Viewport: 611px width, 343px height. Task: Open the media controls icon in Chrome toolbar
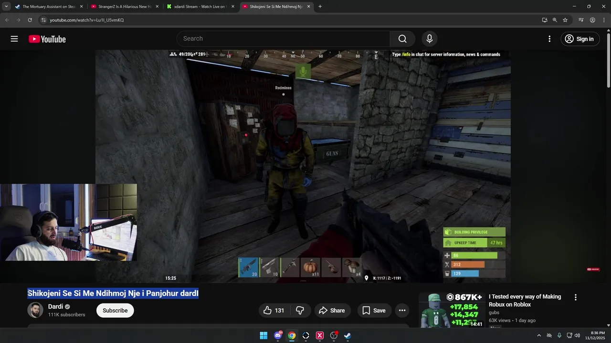pyautogui.click(x=581, y=20)
